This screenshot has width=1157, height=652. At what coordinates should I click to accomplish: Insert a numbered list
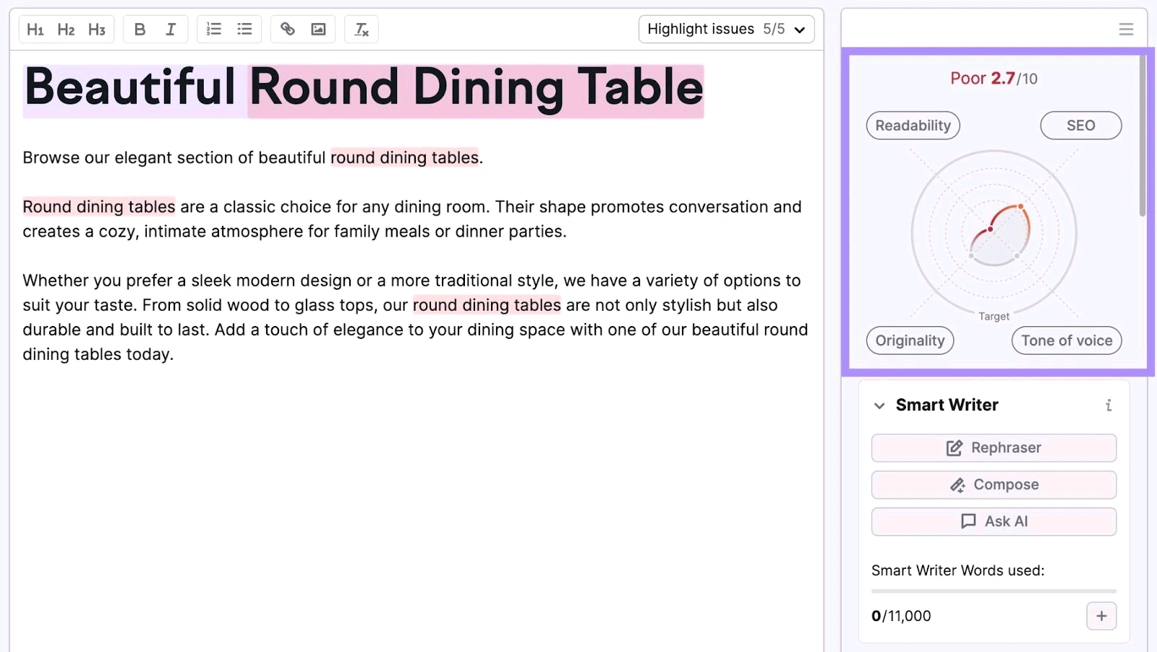tap(214, 30)
